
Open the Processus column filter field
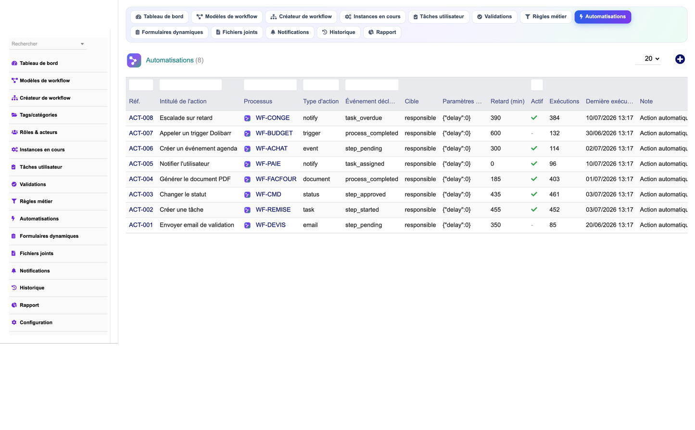(270, 85)
